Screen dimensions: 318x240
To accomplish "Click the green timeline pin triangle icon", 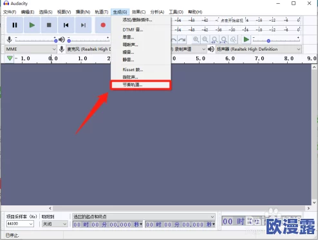I will pyautogui.click(x=10, y=58).
